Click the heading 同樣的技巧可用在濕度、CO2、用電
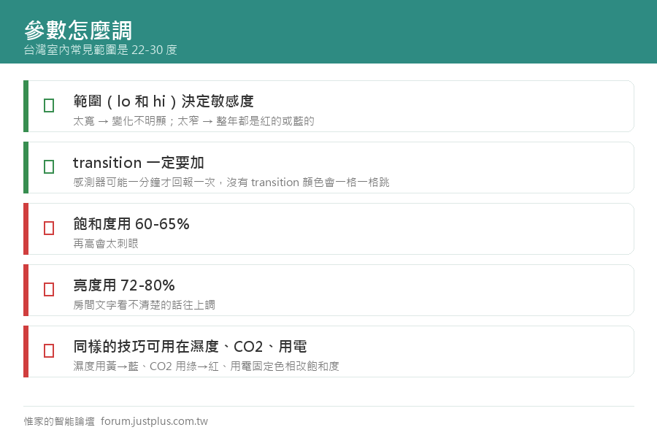This screenshot has width=657, height=438. pyautogui.click(x=190, y=347)
